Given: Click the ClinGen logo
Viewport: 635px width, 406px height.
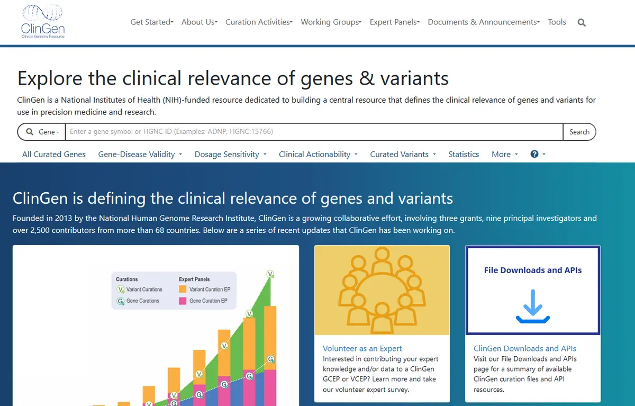Looking at the screenshot, I should [x=42, y=21].
